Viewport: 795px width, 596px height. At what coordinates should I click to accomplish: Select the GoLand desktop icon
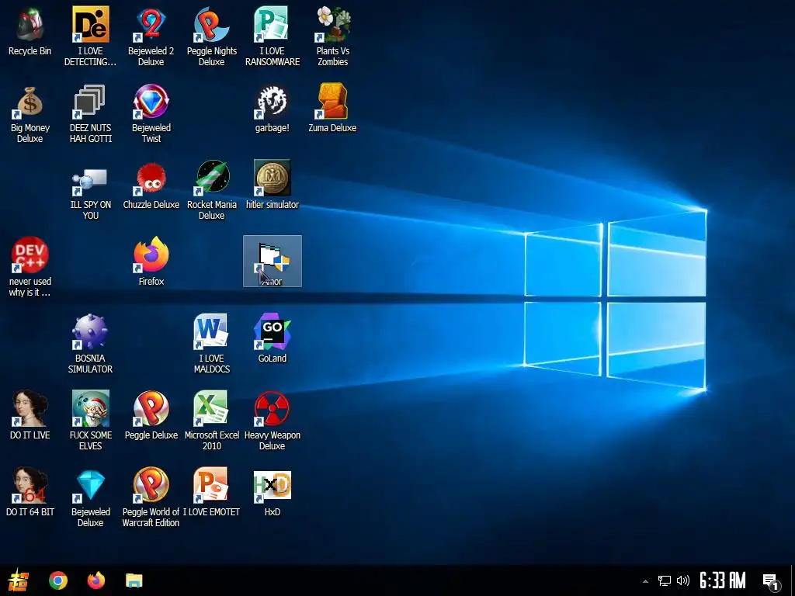(273, 332)
